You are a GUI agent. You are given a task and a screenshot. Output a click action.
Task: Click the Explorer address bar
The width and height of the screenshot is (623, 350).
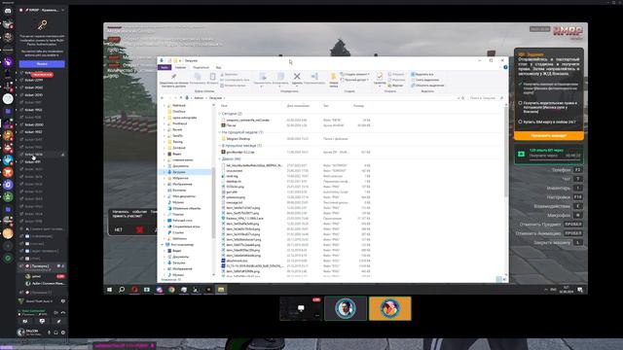click(323, 97)
